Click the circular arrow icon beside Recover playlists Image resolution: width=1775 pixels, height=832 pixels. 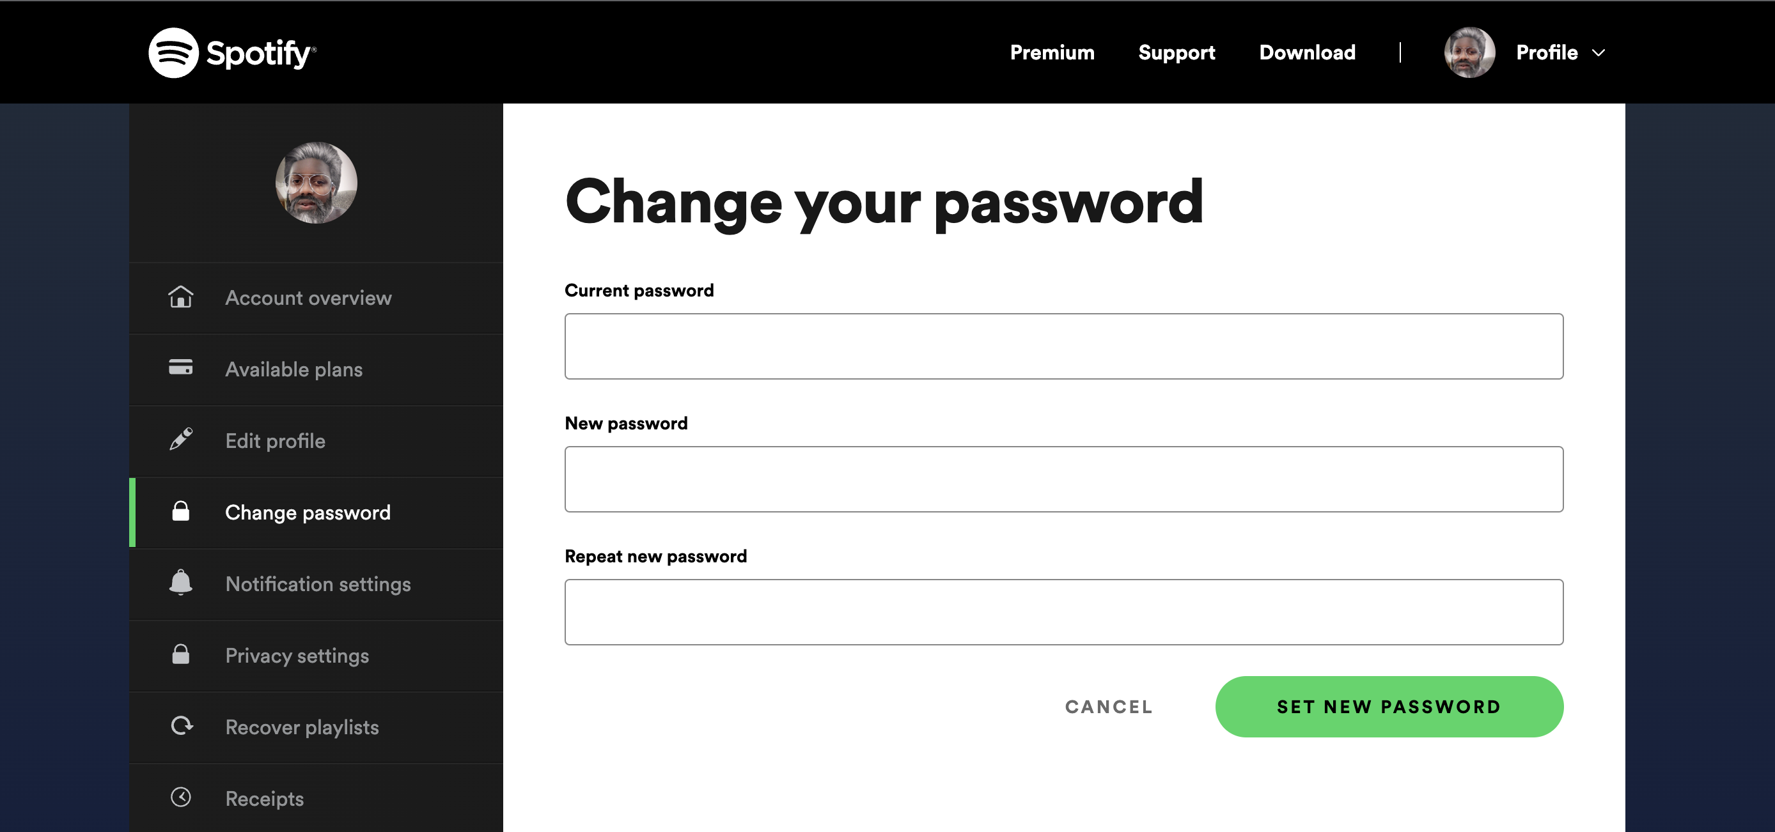coord(182,726)
